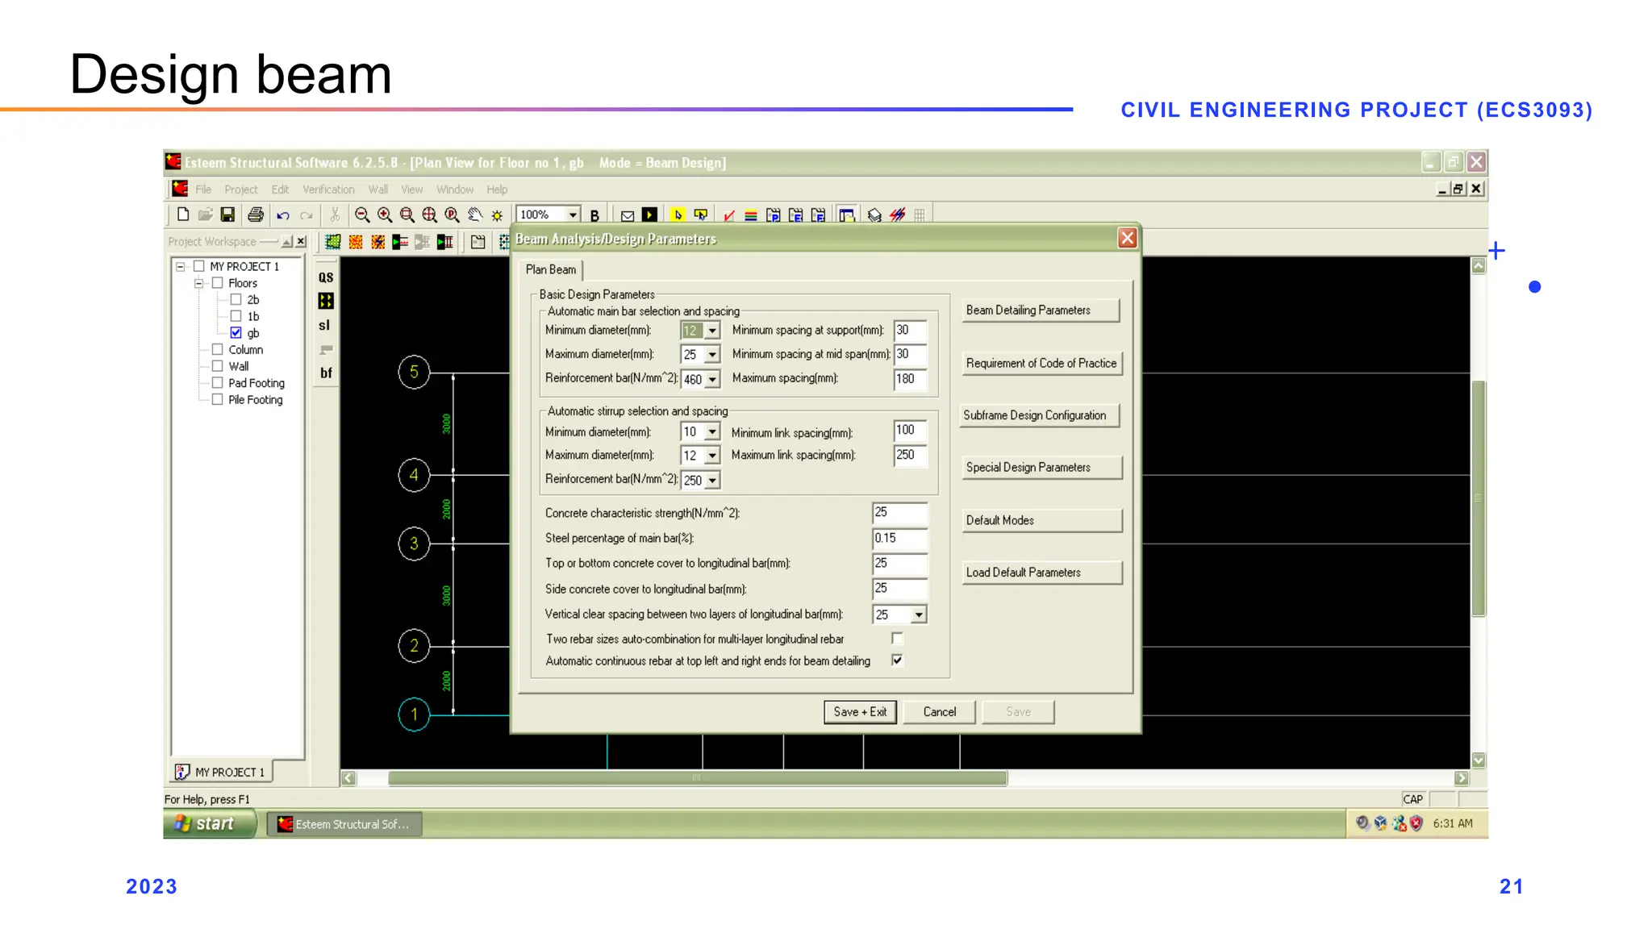Open the 100% zoom level dropdown
The height and width of the screenshot is (929, 1652).
[573, 215]
